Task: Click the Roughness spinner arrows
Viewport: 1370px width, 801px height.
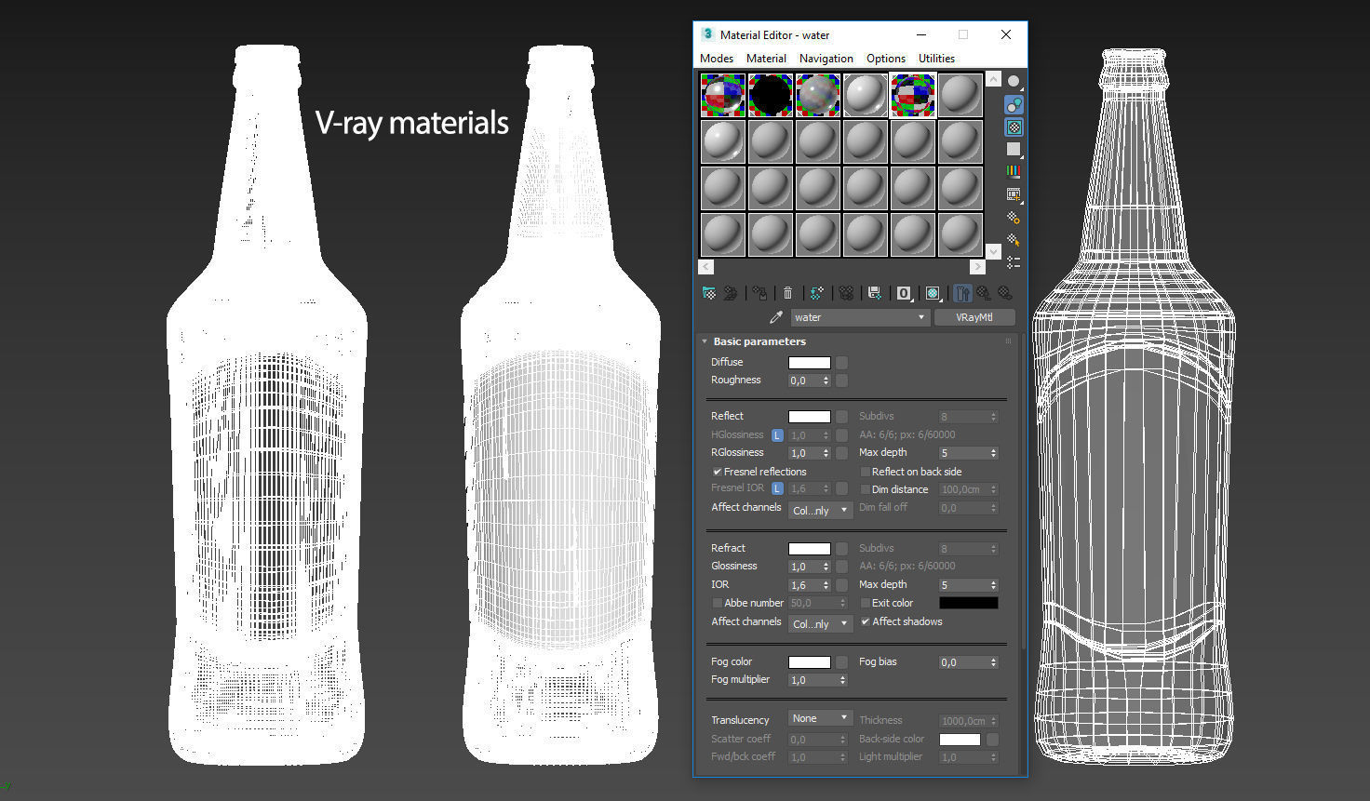Action: pyautogui.click(x=826, y=380)
